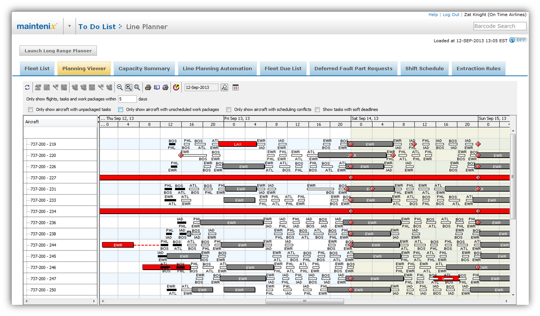This screenshot has width=540, height=316.
Task: Click the date search icon beside 12-Sep-2013
Action: [225, 88]
